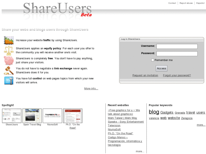Select the blog keyword

[x=154, y=112]
